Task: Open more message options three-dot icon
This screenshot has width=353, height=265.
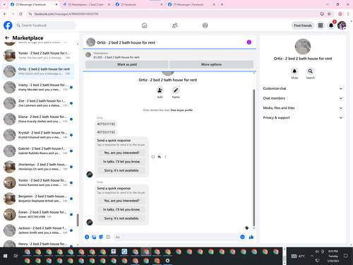Action: tap(165, 157)
